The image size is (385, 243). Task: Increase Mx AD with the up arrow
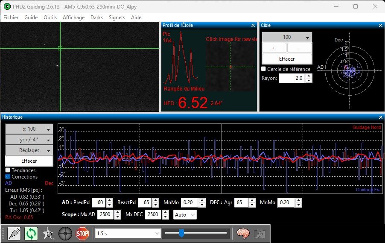click(x=118, y=212)
